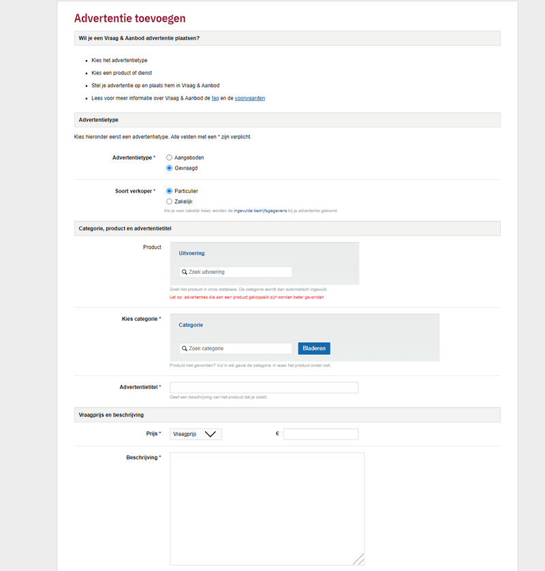The height and width of the screenshot is (571, 545).
Task: Click the search icon in Zoek uitvoering field
Action: [185, 272]
